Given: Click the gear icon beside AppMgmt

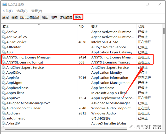Looking at the screenshot, I should tap(4, 83).
